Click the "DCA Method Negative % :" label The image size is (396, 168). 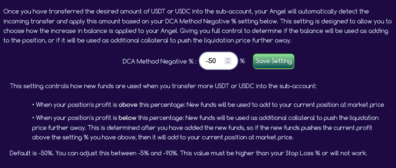coord(159,61)
